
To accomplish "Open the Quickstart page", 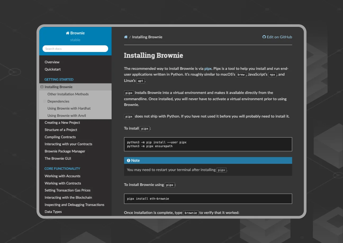I will click(53, 69).
